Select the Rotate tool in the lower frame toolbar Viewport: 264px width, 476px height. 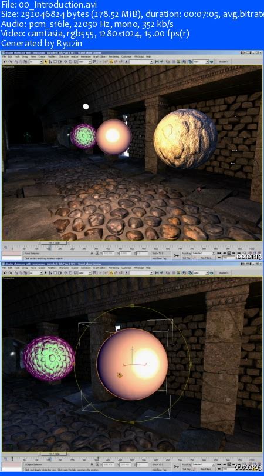70,273
